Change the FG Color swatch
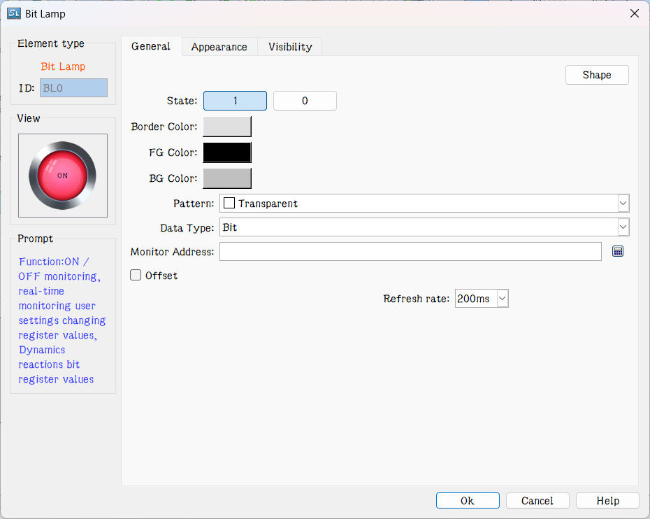The width and height of the screenshot is (650, 519). (226, 152)
